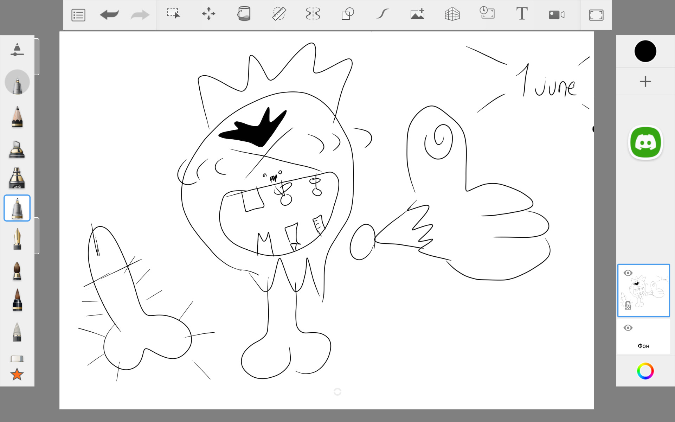This screenshot has height=422, width=675.
Task: Open the perspective grid tool
Action: coord(452,14)
